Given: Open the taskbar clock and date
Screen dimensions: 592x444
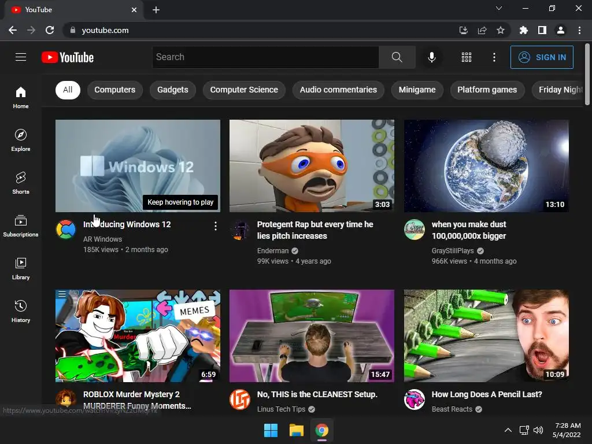Looking at the screenshot, I should pos(567,430).
